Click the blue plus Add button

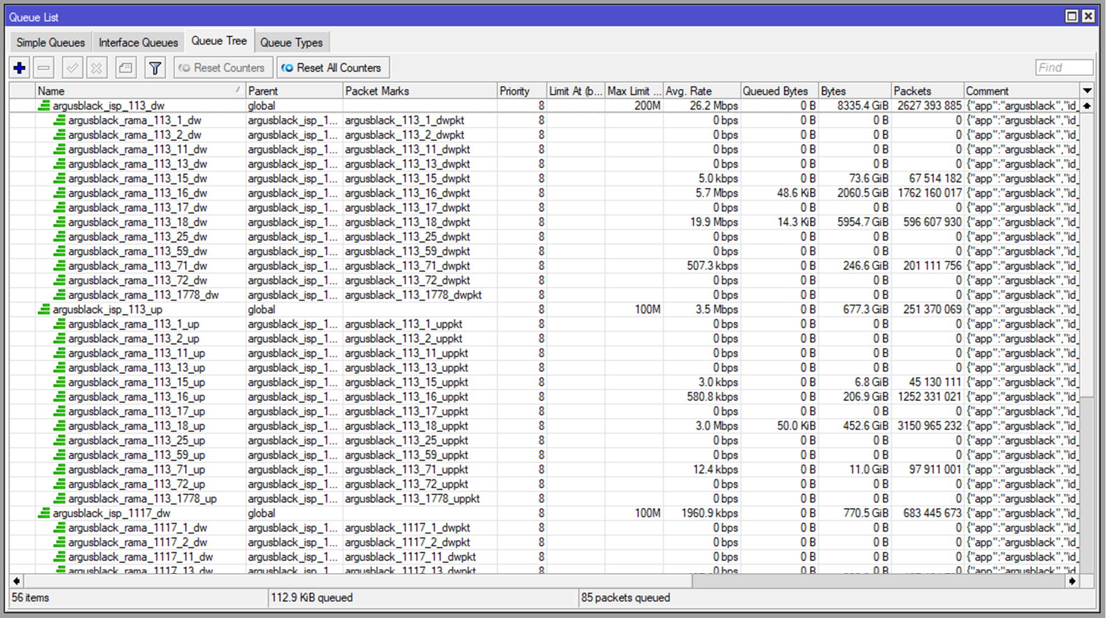(20, 68)
